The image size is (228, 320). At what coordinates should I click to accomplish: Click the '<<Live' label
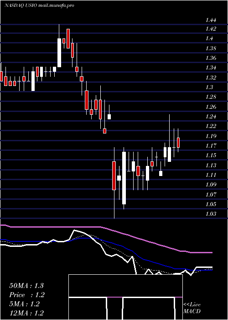(x=192, y=305)
